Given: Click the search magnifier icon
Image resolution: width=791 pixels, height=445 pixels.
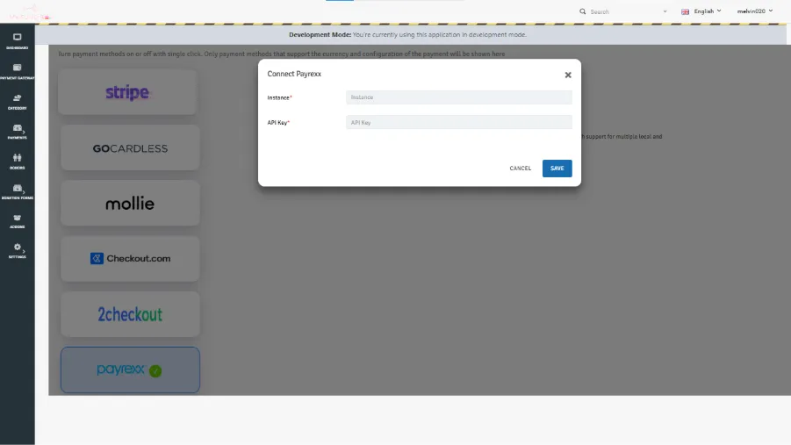Looking at the screenshot, I should point(583,11).
